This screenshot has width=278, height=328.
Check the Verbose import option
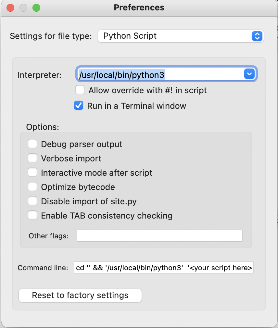tap(32, 158)
